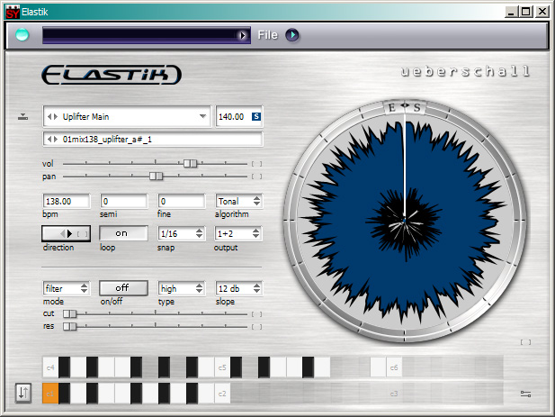
Task: Select previous sample arrow near 01mix138_uplifter
Action: click(49, 140)
